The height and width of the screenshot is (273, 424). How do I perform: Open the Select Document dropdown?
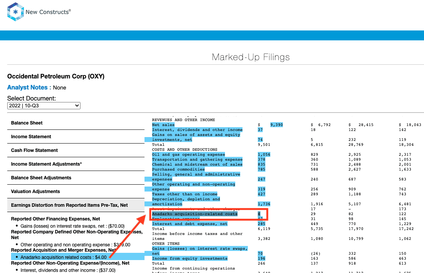(x=44, y=105)
